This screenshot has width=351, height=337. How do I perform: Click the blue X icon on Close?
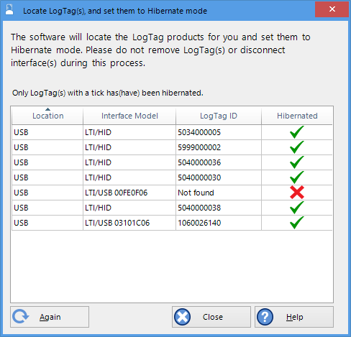183,317
